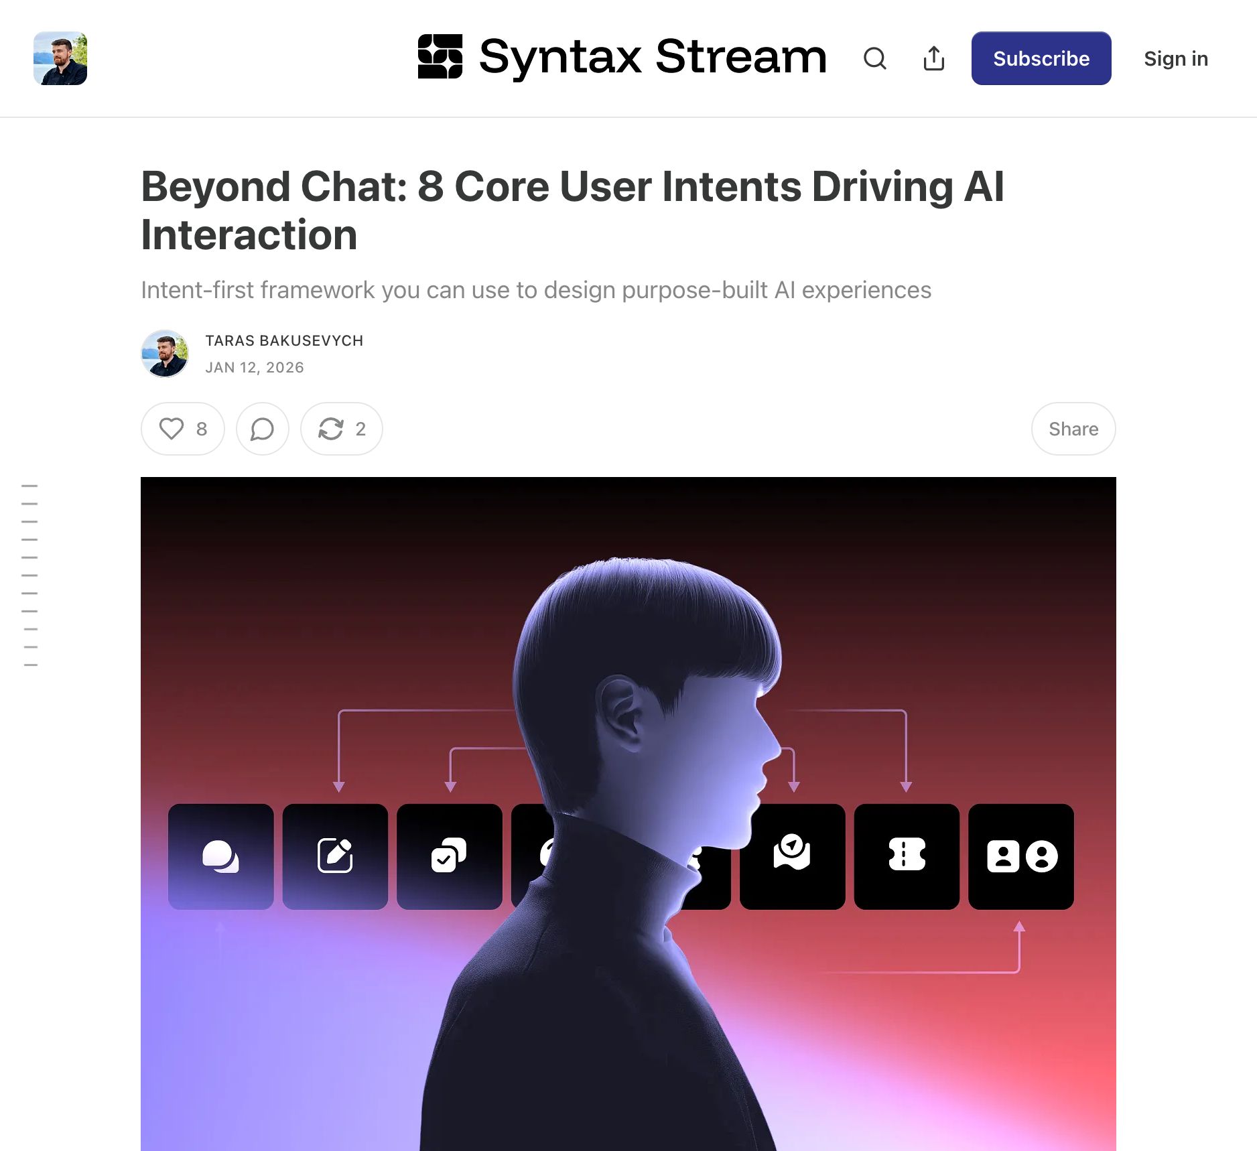Click the subtitle 'Intent-first framework' text
The height and width of the screenshot is (1151, 1257).
click(x=536, y=290)
